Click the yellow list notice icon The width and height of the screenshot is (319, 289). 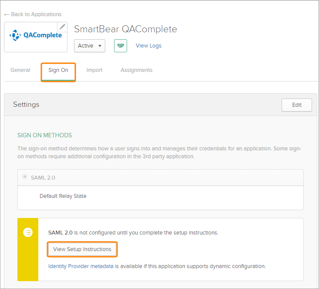(x=28, y=232)
